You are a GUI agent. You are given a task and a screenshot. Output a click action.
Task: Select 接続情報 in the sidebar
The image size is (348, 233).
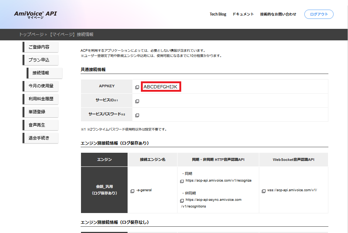pos(44,73)
